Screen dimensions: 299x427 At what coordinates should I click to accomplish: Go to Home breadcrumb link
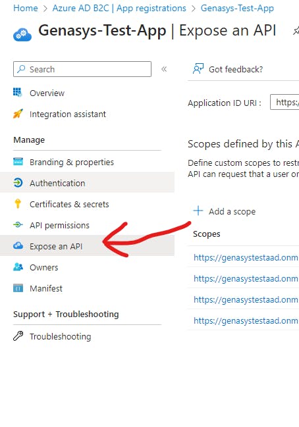pyautogui.click(x=26, y=8)
